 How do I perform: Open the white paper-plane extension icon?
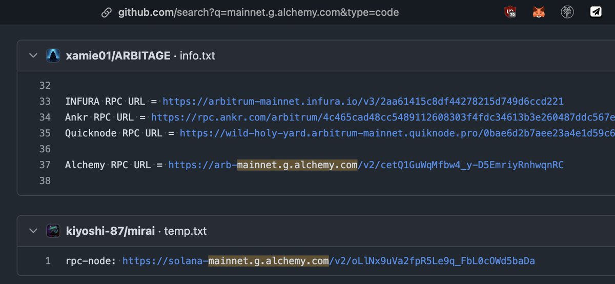[596, 12]
